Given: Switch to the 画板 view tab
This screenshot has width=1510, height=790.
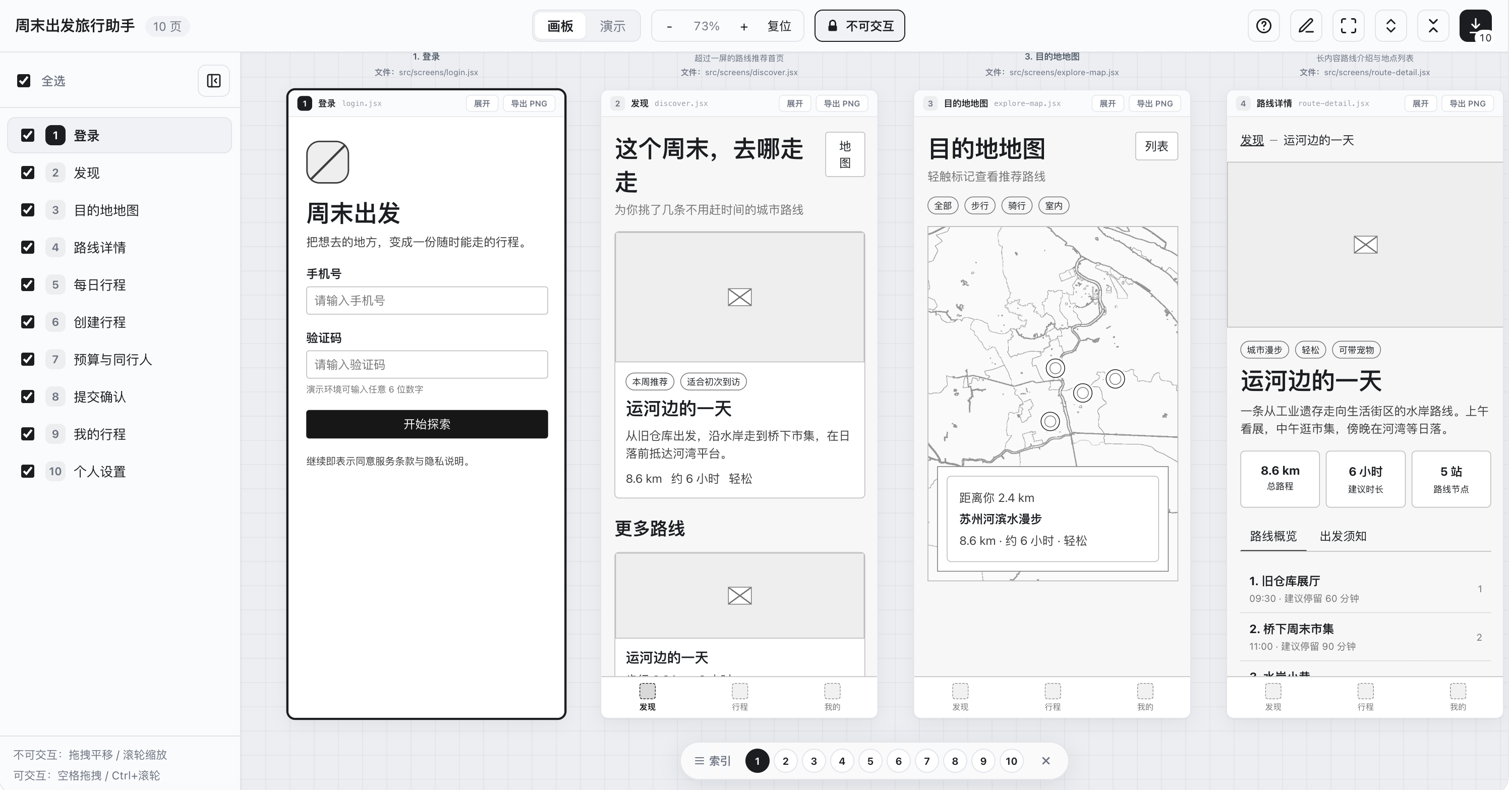Looking at the screenshot, I should coord(560,26).
